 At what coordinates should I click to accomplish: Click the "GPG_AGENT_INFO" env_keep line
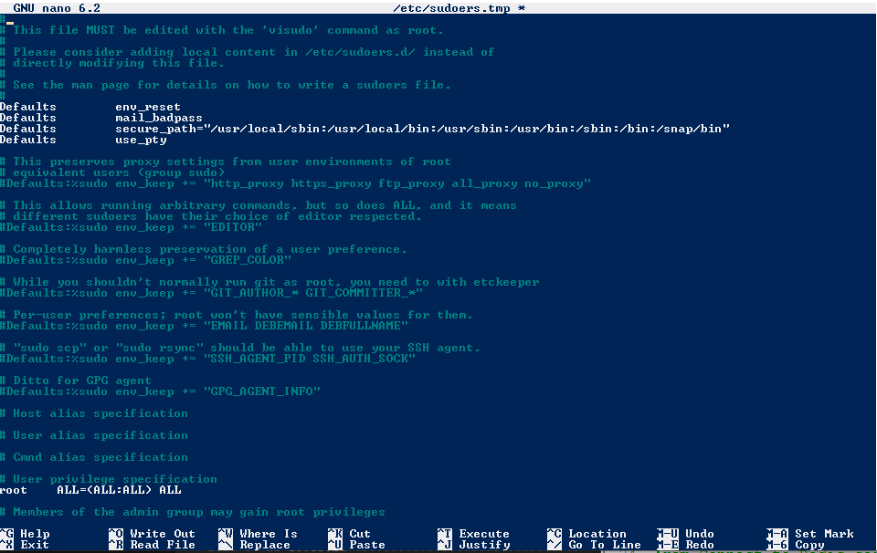(x=160, y=391)
